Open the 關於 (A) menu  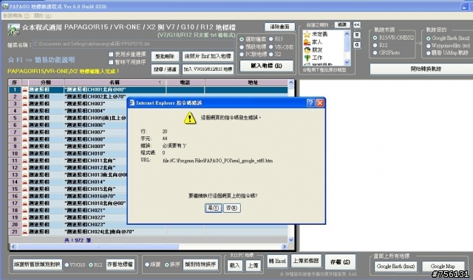[42, 15]
